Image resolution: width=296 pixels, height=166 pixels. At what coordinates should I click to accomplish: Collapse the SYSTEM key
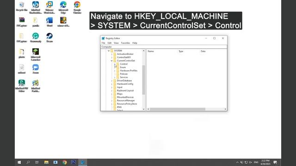[109, 51]
